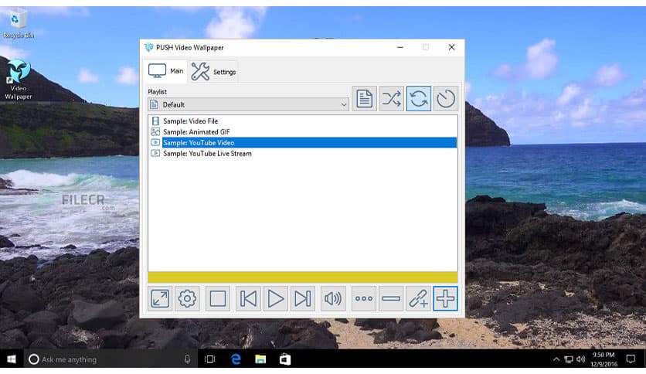
Task: Switch to the Settings tab
Action: click(x=213, y=72)
